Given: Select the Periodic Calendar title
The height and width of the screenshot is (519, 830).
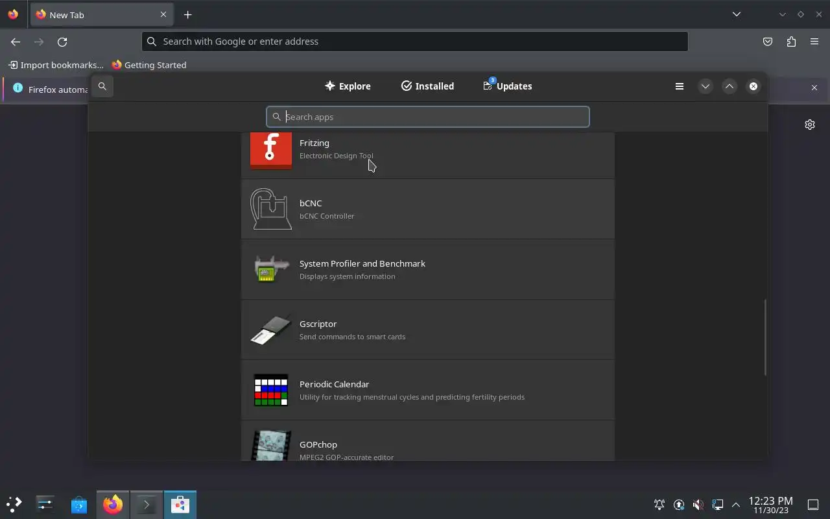Looking at the screenshot, I should point(334,384).
